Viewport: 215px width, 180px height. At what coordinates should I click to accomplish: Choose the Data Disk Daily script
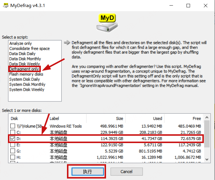(x=22, y=54)
